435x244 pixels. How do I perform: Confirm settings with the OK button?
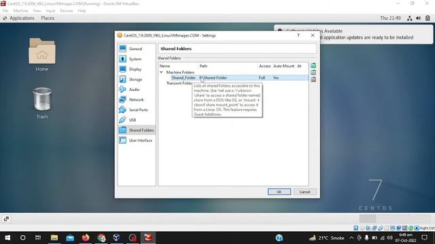coord(279,192)
